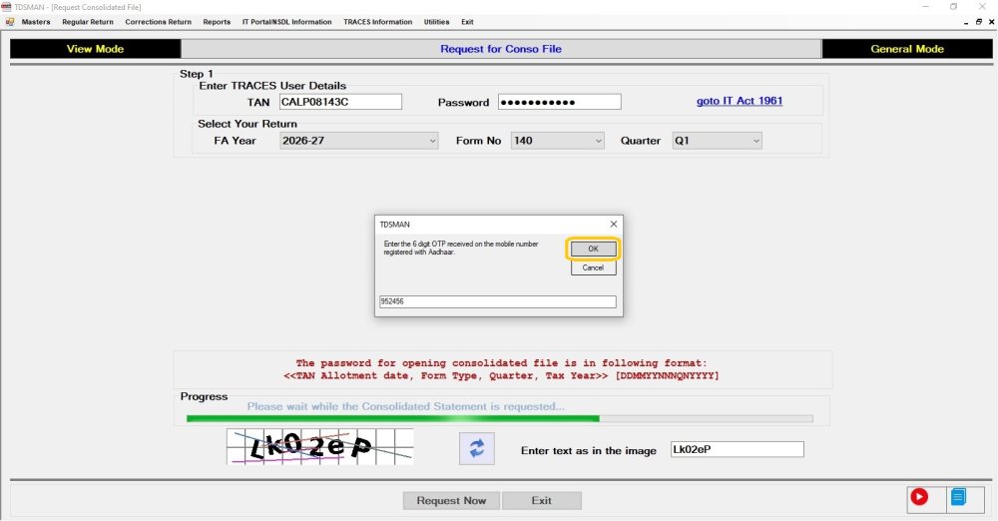
Task: Restore the inner child window
Action: click(x=979, y=22)
